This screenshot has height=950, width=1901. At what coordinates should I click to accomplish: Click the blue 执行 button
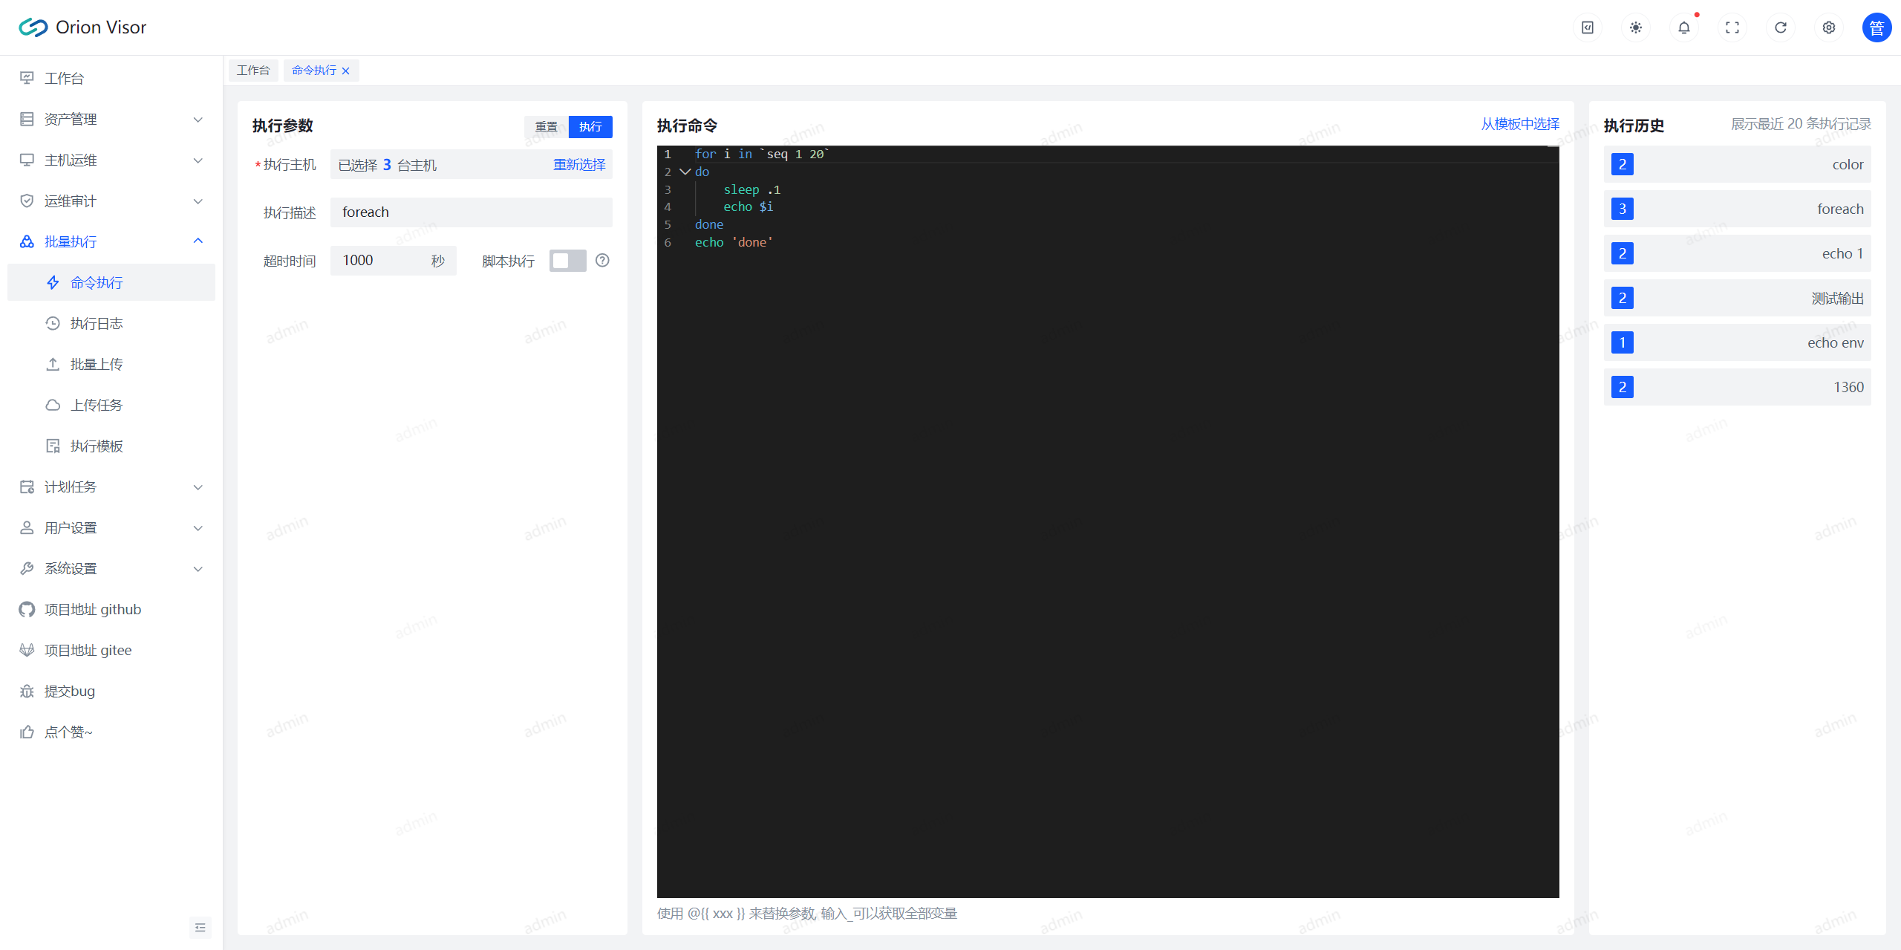(x=590, y=126)
